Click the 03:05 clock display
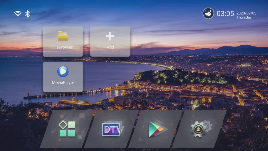The height and width of the screenshot is (151, 268). tap(225, 13)
